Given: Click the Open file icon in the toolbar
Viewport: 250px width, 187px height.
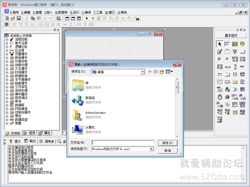Looking at the screenshot, I should pos(13,18).
